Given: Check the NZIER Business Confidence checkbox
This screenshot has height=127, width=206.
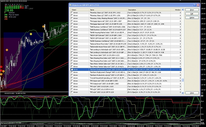Looking at the screenshot, I should (x=72, y=41).
